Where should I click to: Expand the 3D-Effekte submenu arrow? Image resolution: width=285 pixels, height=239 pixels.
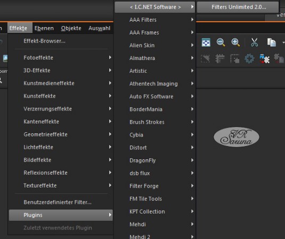pyautogui.click(x=110, y=70)
